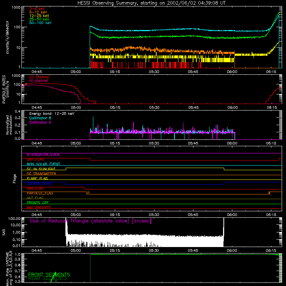Select the orange '6-12 keV' legend label
The height and width of the screenshot is (286, 286).
click(38, 12)
